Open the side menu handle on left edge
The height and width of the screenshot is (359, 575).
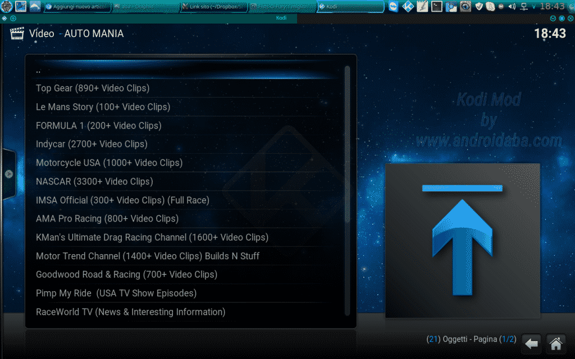pos(9,174)
